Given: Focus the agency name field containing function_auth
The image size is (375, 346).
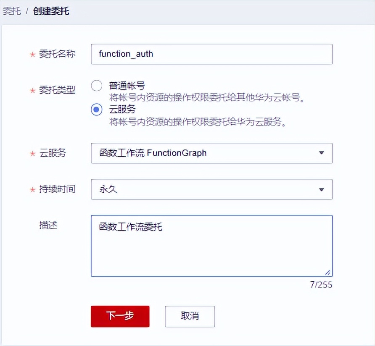Looking at the screenshot, I should [x=210, y=54].
